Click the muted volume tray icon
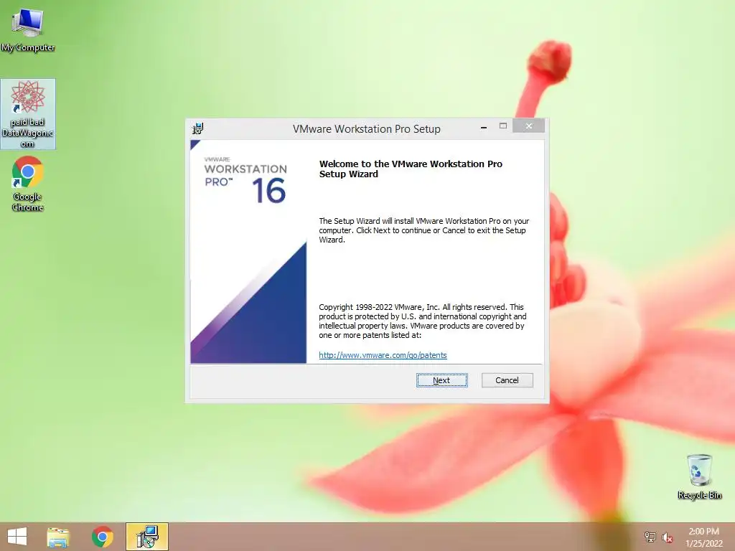 coord(668,537)
